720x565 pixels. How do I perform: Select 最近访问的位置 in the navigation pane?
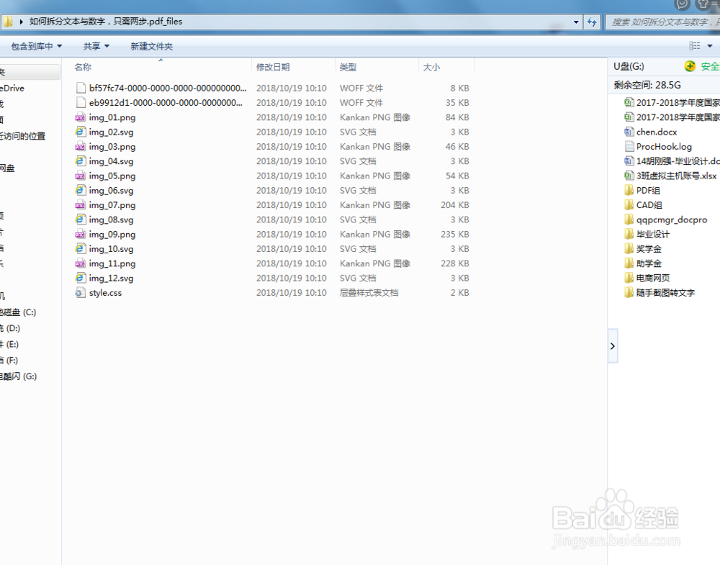tap(23, 136)
